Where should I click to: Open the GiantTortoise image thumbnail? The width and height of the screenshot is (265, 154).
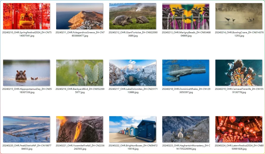(x=133, y=16)
